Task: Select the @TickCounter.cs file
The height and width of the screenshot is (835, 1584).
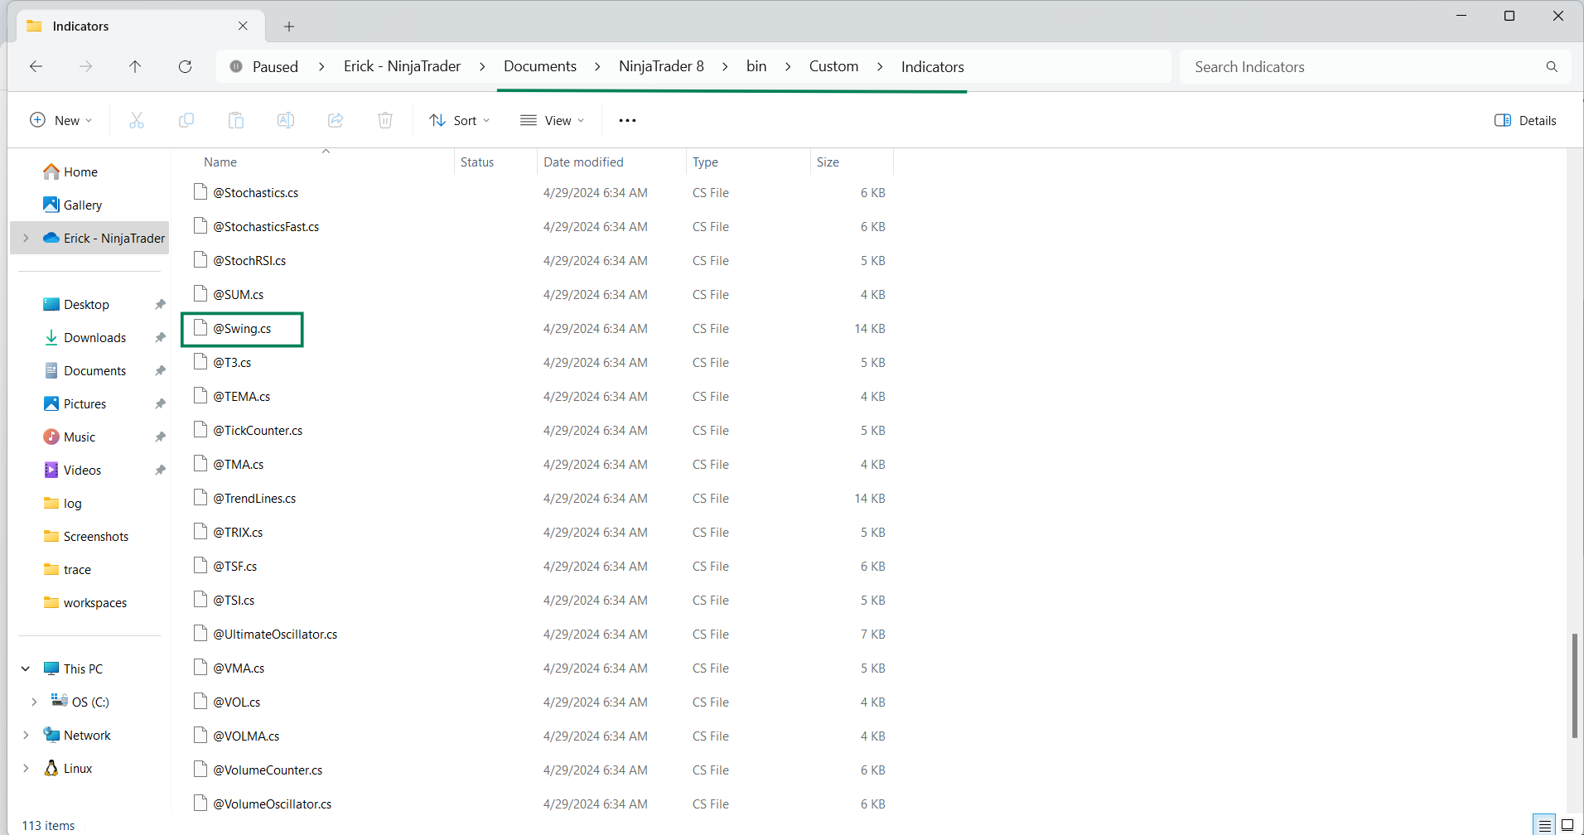Action: (258, 430)
